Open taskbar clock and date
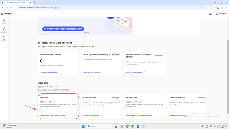The image size is (229, 129). click(220, 126)
